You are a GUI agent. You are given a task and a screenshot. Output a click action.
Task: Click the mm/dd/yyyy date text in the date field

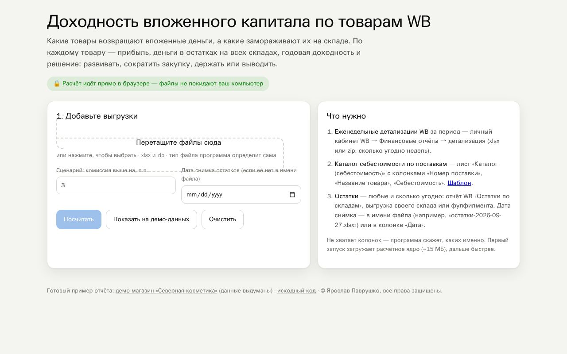[205, 195]
